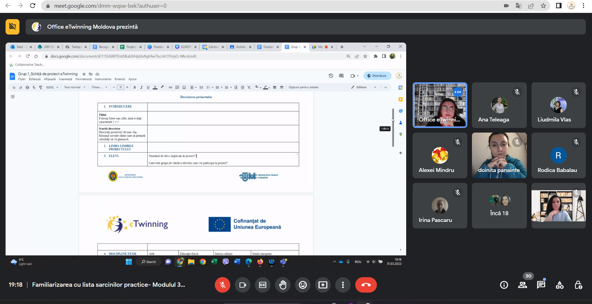Open more options menu in Meet

click(x=343, y=285)
